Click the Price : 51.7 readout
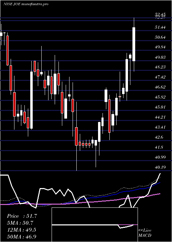This screenshot has width=172, height=242. 22,216
